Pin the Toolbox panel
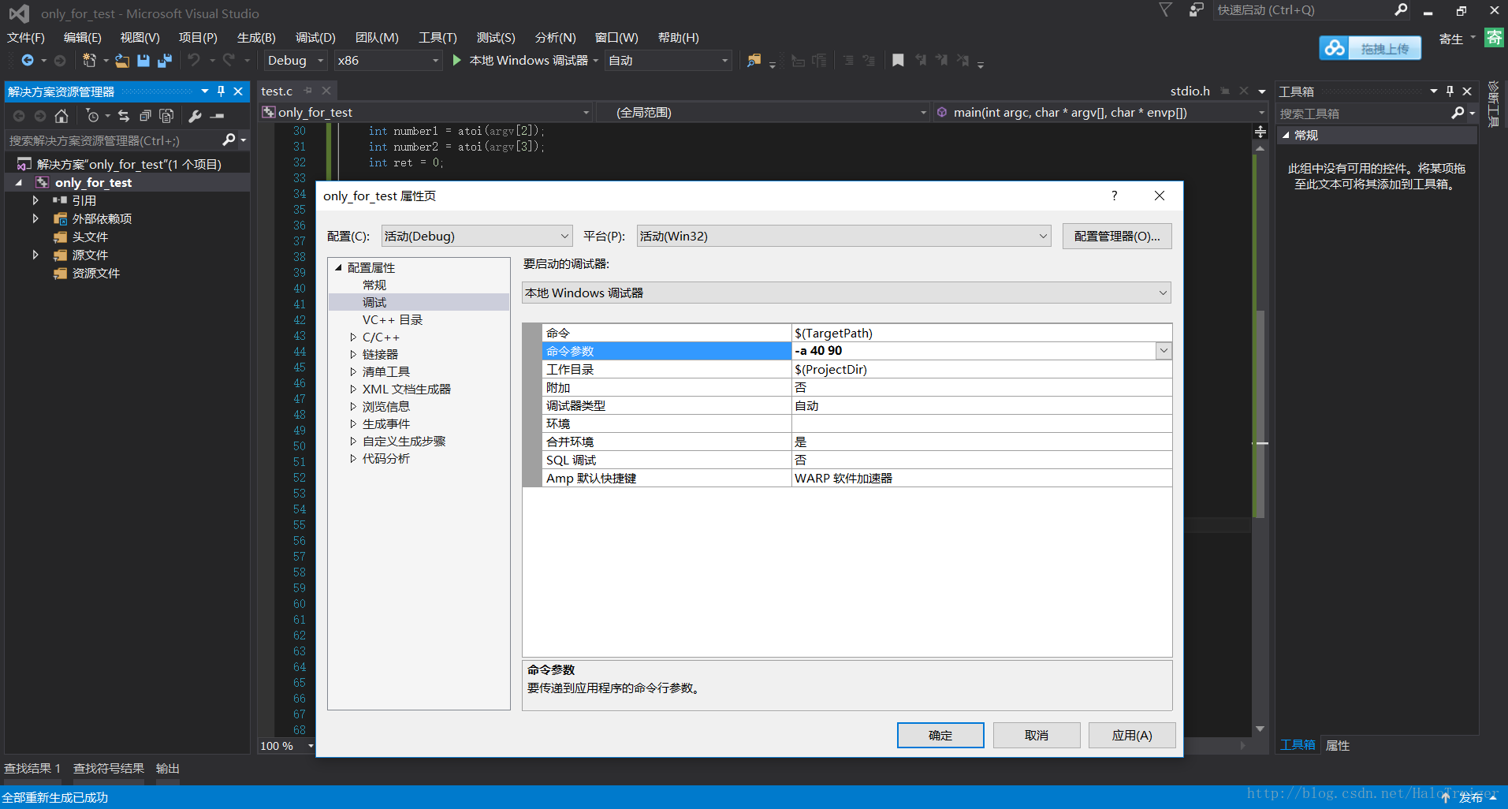The height and width of the screenshot is (809, 1508). [1450, 91]
